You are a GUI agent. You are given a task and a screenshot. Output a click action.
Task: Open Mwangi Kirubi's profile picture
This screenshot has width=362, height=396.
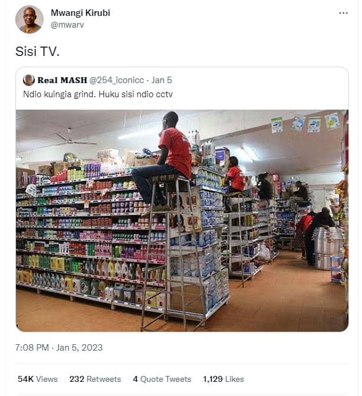pyautogui.click(x=29, y=19)
